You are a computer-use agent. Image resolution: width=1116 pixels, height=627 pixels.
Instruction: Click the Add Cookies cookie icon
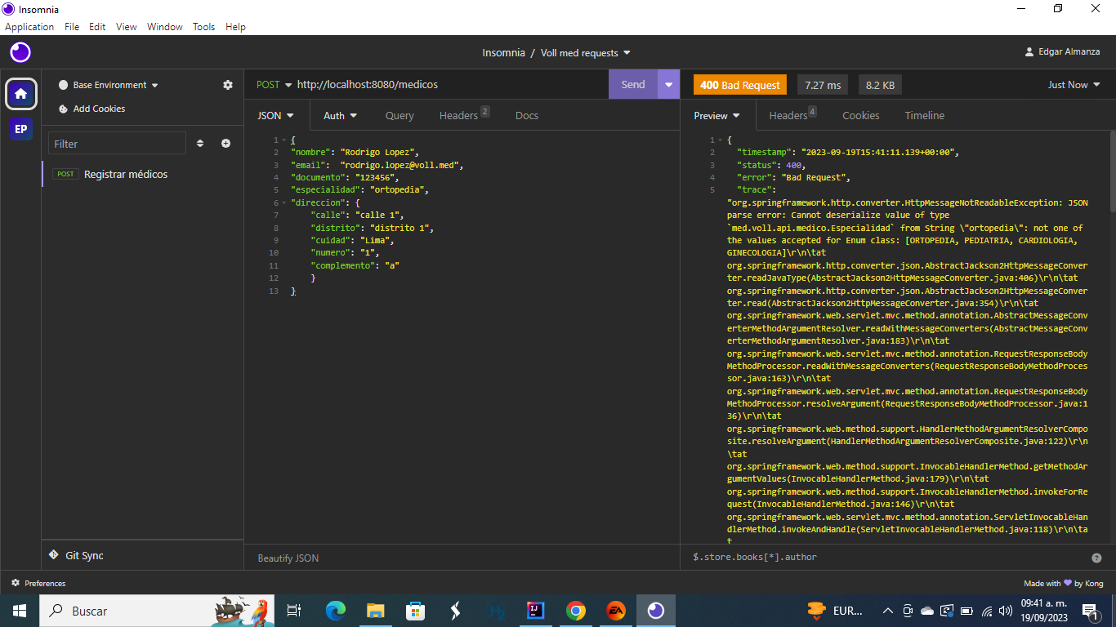(64, 109)
